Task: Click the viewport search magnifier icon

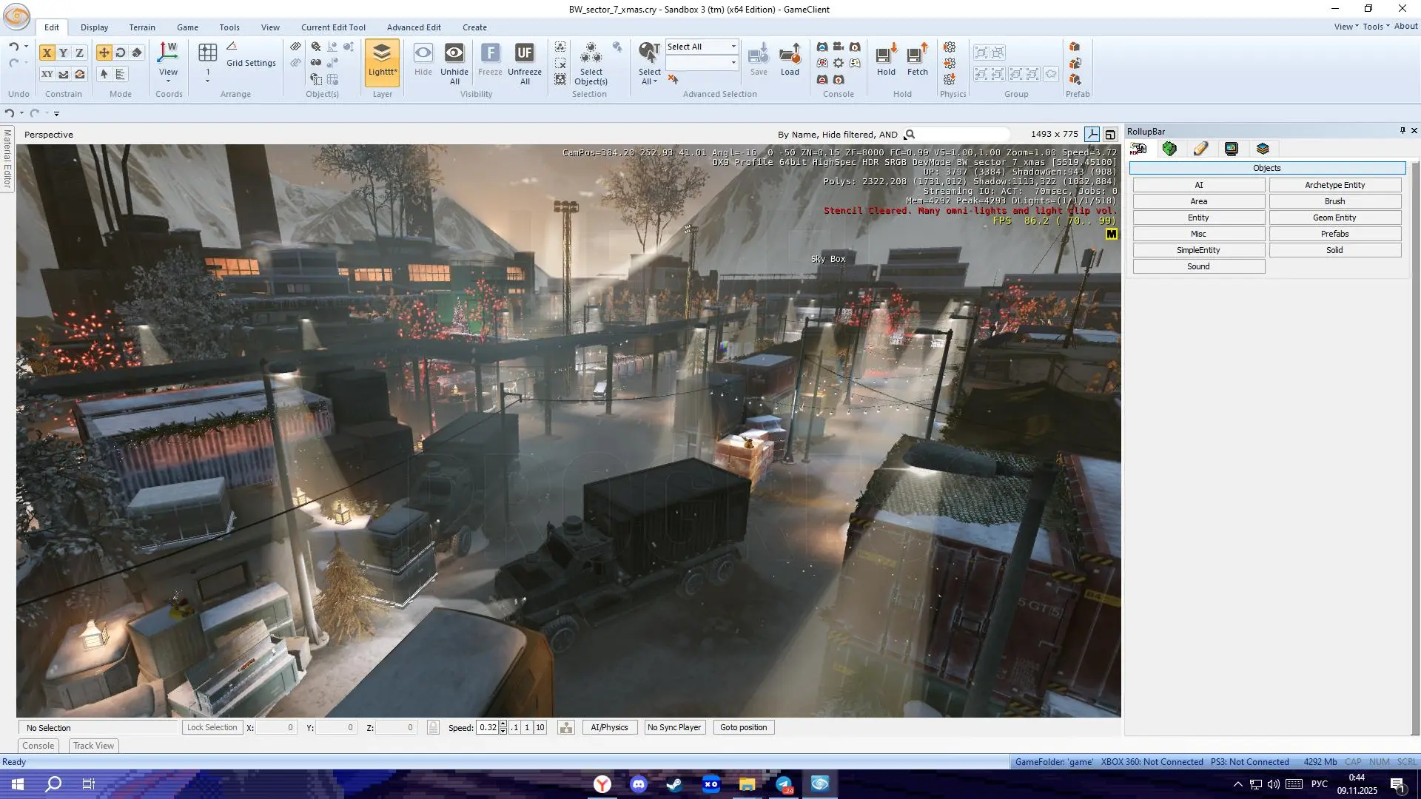Action: [x=910, y=135]
